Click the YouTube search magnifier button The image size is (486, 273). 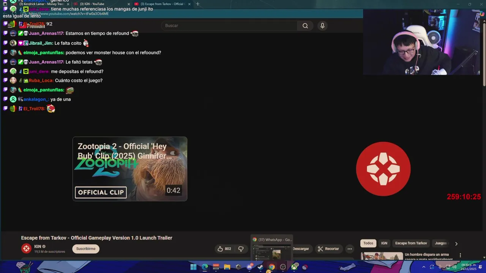[x=305, y=26]
